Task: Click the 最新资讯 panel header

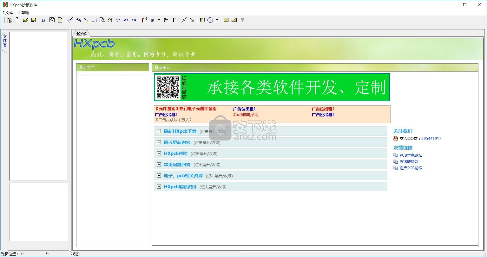Action: point(315,67)
